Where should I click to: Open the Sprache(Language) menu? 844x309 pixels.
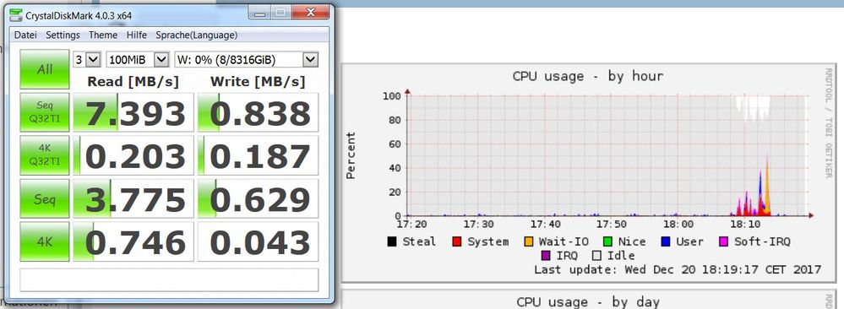(197, 35)
